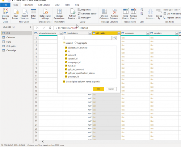Sort column list in expand popup

pyautogui.click(x=114, y=38)
